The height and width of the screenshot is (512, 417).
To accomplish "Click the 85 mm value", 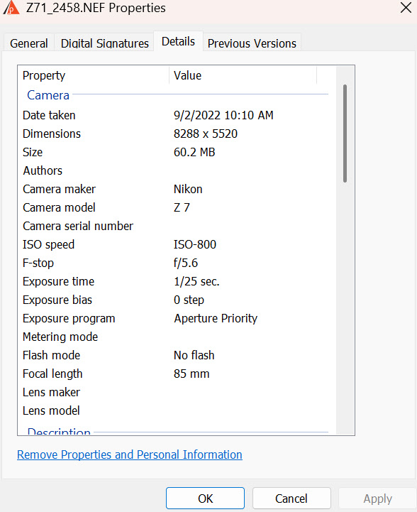I will coord(191,374).
